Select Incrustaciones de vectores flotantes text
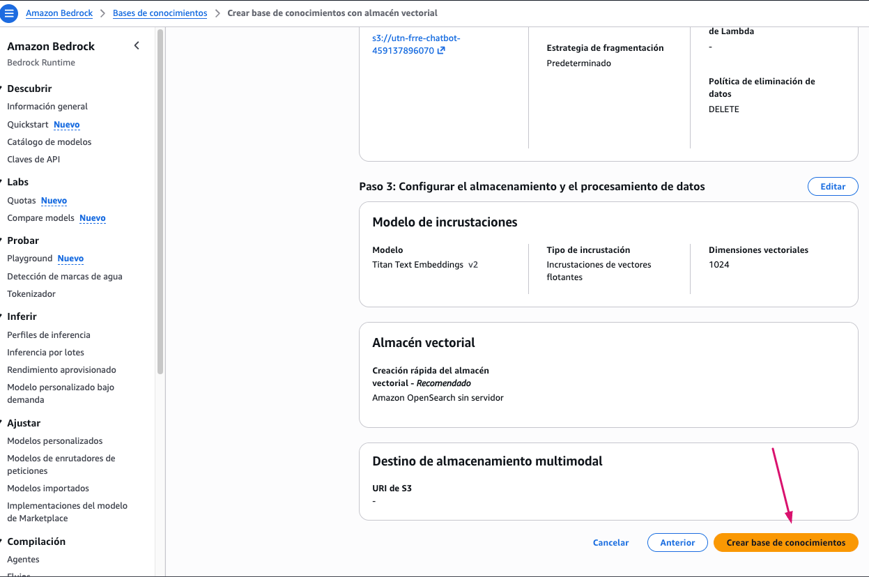This screenshot has width=869, height=577. click(599, 271)
